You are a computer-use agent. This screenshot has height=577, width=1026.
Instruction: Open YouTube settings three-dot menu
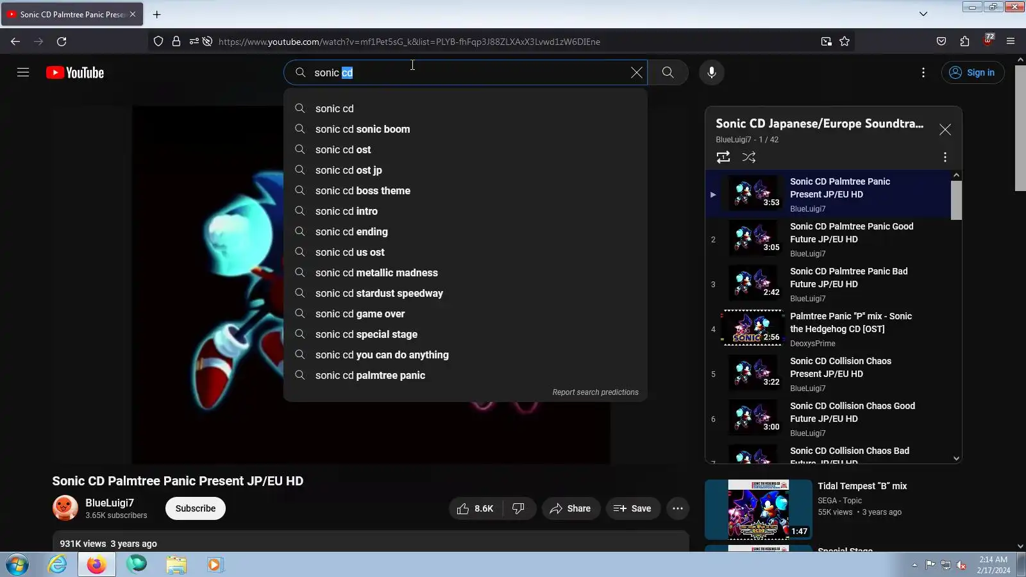[923, 72]
